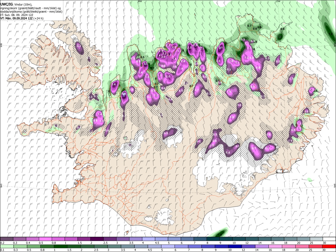Click the '2.8' precipitation value in the northwest
This screenshot has width=336, height=252.
pyautogui.click(x=114, y=85)
